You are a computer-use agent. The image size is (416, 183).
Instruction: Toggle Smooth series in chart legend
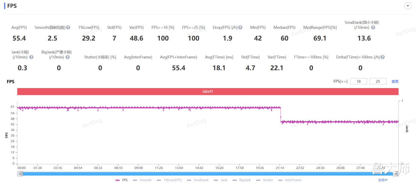(142, 180)
